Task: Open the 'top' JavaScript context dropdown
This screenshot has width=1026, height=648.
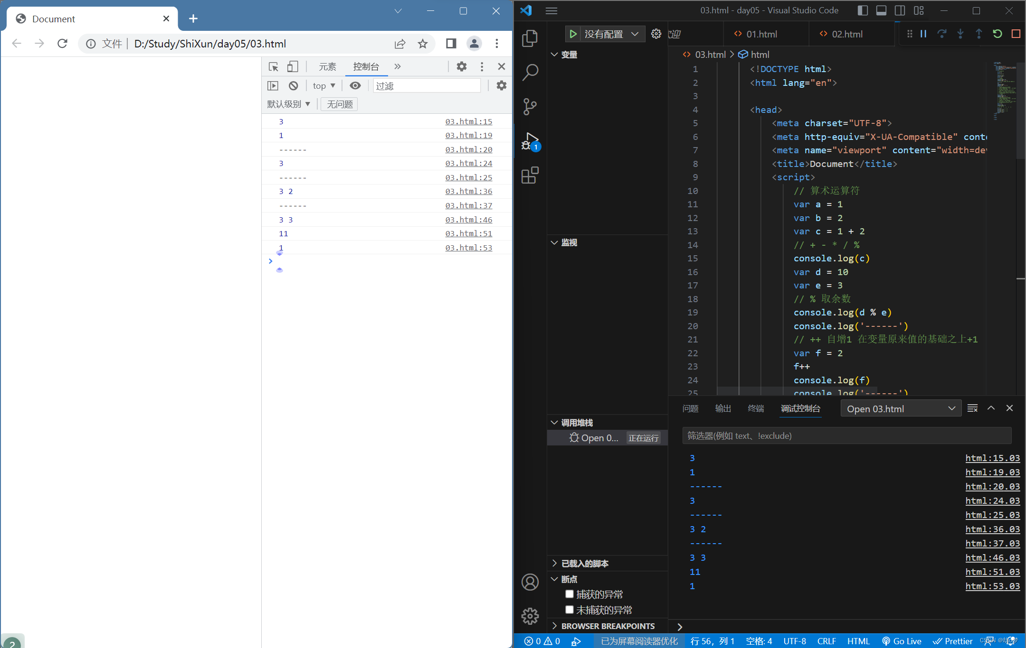Action: coord(324,86)
